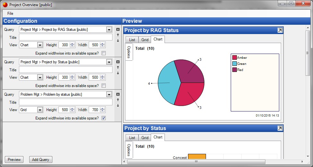The height and width of the screenshot is (167, 313).
Task: Remove the Project by RAG Status query row
Action: (118, 30)
